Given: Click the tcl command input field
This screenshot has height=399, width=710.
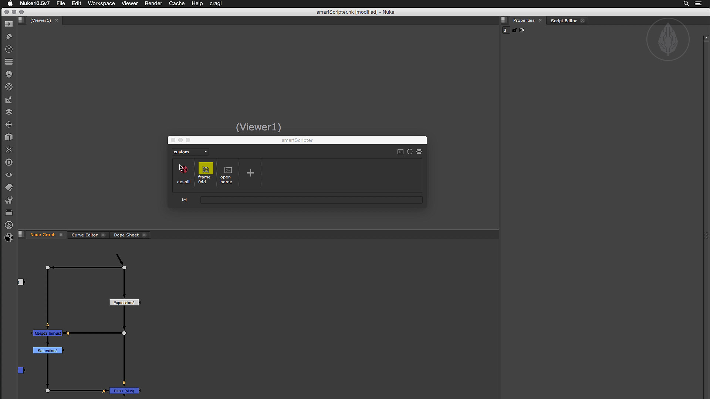Looking at the screenshot, I should [311, 200].
